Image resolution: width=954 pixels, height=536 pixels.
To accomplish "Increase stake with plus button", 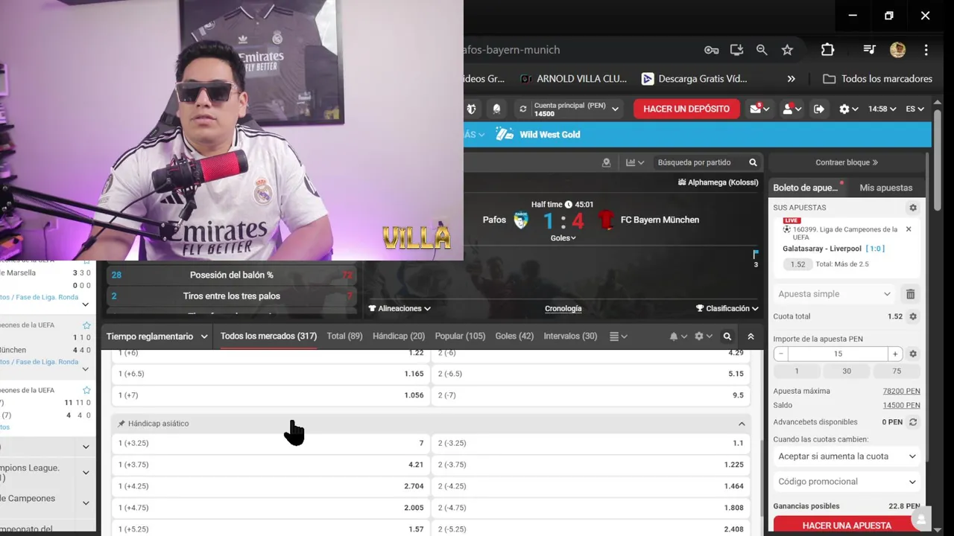I will coord(895,354).
